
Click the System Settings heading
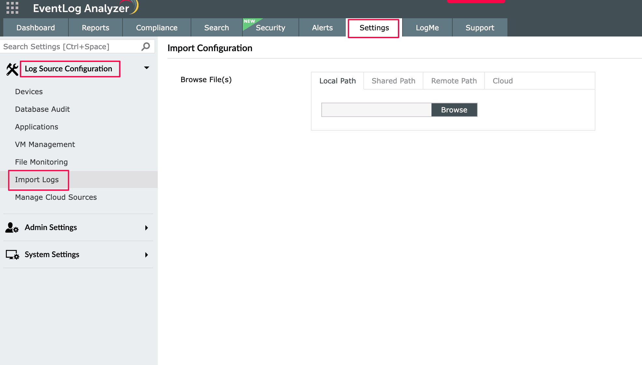pos(52,255)
